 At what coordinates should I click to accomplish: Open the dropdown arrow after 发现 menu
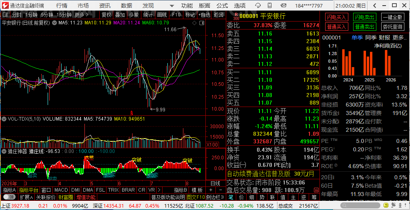pyautogui.click(x=171, y=6)
